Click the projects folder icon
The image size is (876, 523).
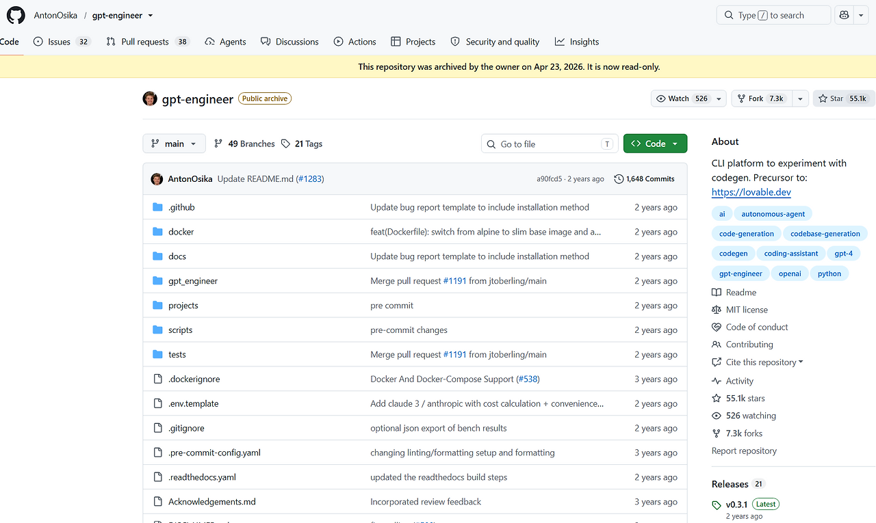tap(157, 306)
